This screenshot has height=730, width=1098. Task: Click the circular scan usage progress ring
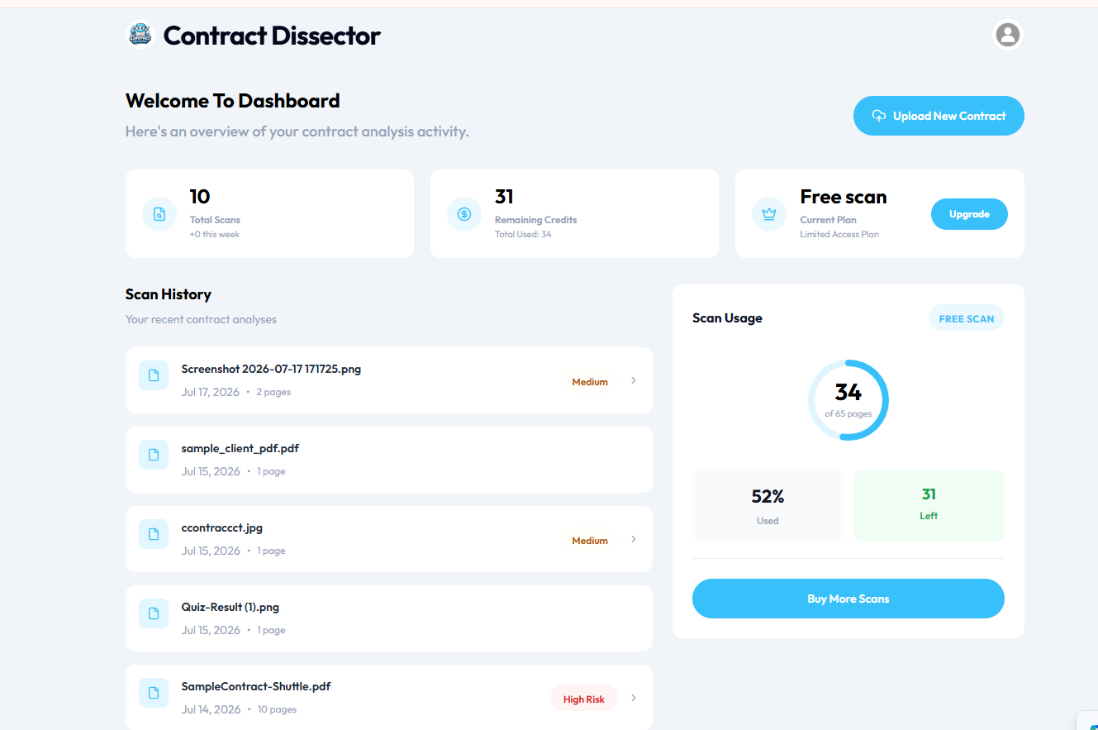point(848,400)
